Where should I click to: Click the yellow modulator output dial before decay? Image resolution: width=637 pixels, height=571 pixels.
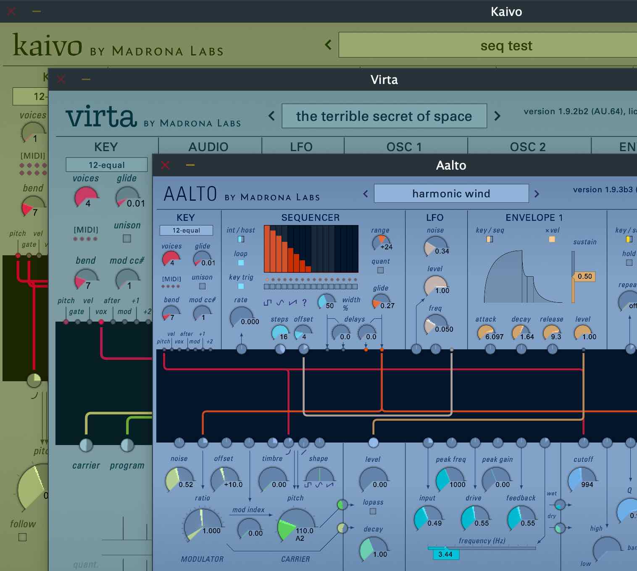[342, 528]
